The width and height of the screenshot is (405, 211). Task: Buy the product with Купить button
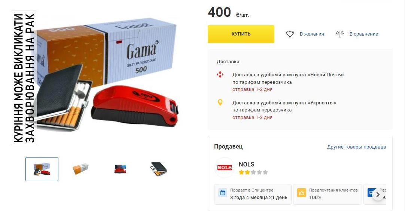241,34
